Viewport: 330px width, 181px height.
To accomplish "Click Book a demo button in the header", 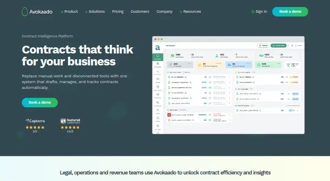I will (290, 12).
